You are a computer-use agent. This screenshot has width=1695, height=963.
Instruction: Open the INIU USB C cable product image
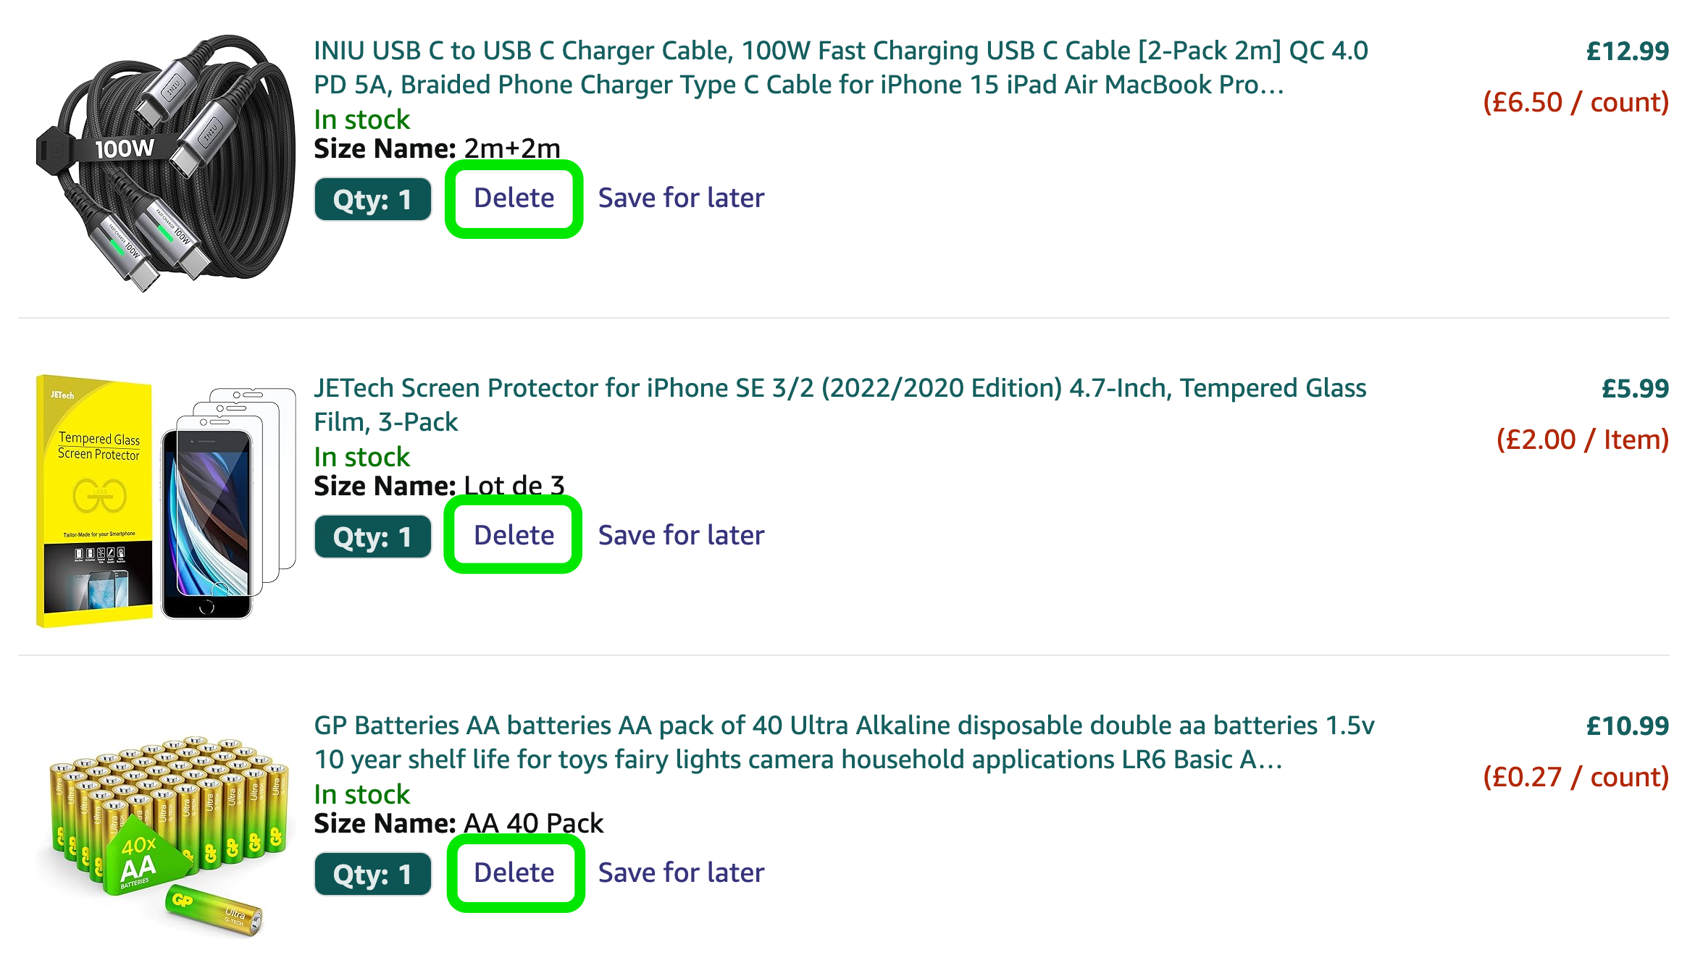[165, 163]
